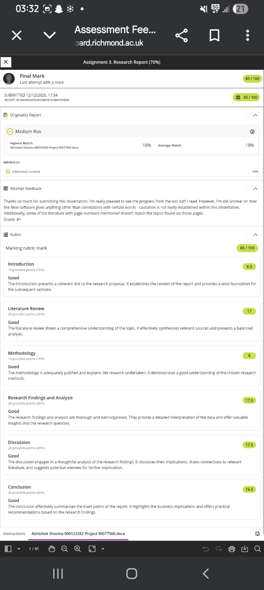Viewport: 264px width, 590px height.
Task: Click the Medium Risk info icon
Action: tap(252, 132)
